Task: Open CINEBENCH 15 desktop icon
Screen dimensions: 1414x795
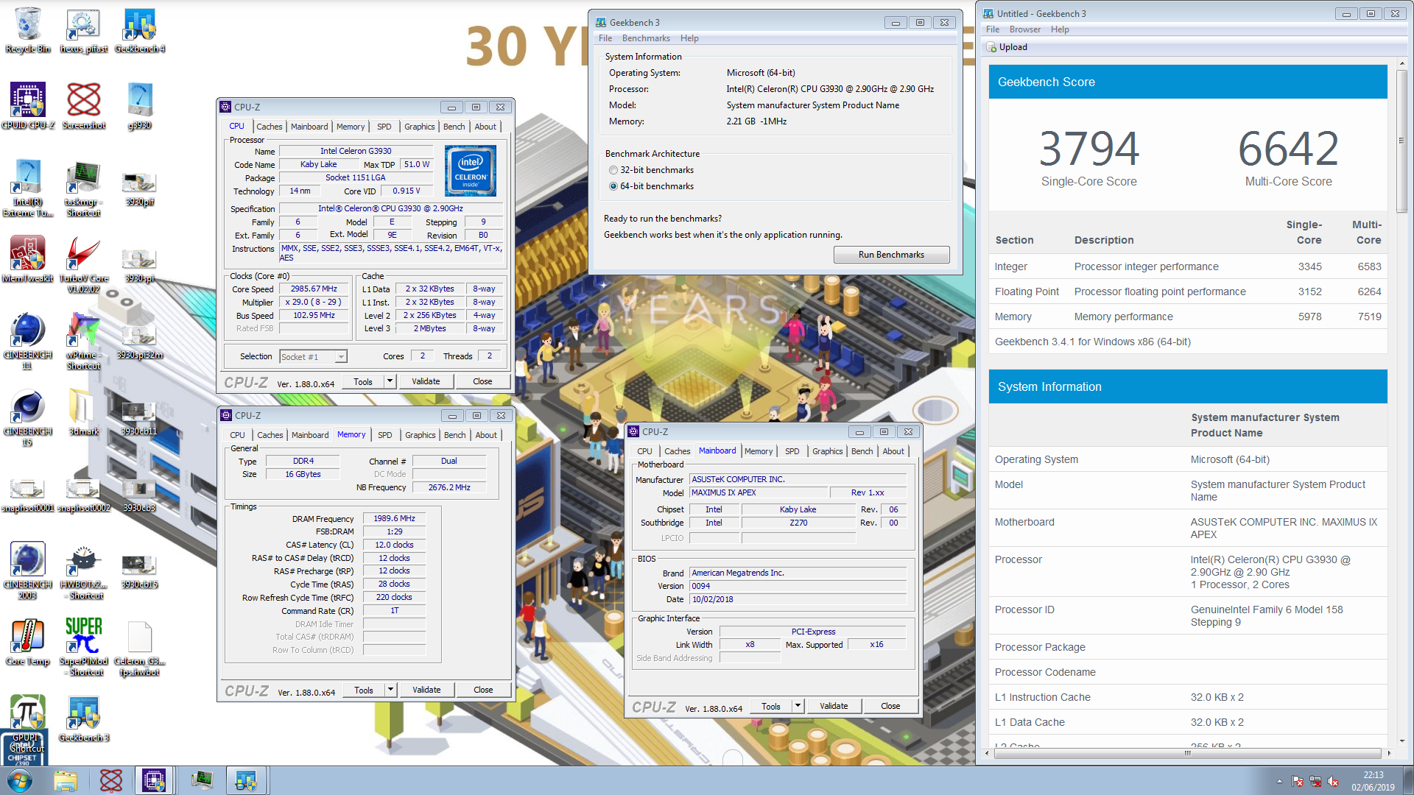Action: [x=28, y=417]
